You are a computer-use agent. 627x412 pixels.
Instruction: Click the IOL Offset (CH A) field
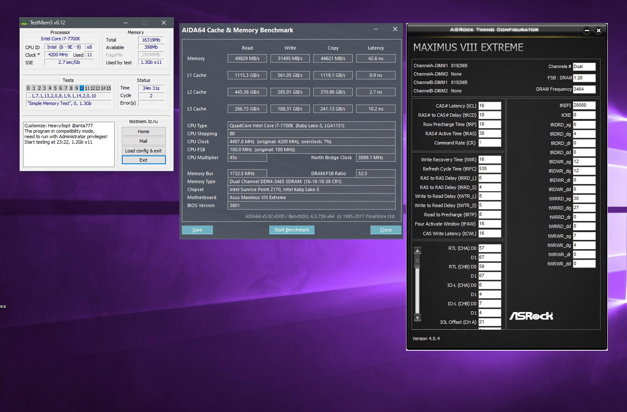(x=490, y=322)
